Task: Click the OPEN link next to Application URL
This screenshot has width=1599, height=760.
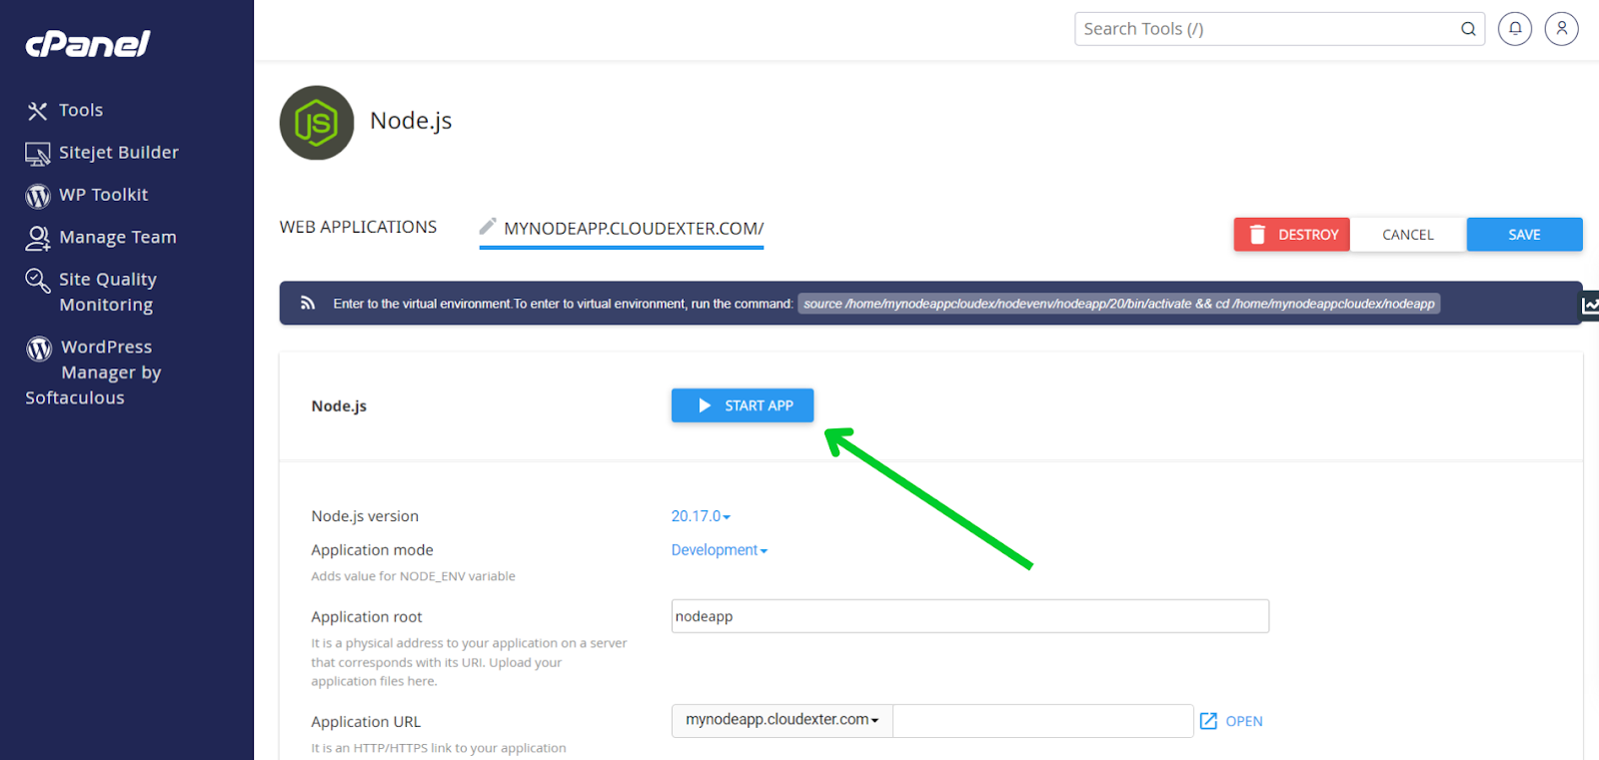Action: tap(1232, 721)
